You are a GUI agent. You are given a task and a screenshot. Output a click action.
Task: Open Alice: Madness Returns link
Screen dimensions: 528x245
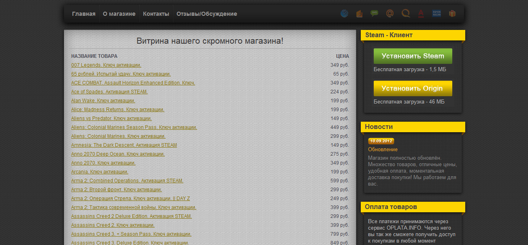(x=118, y=110)
